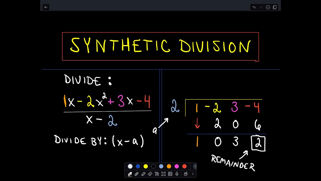Select the highlighter tool
The height and width of the screenshot is (181, 321).
point(143,174)
